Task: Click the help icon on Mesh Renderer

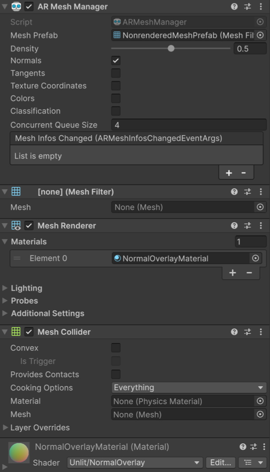Action: click(234, 225)
